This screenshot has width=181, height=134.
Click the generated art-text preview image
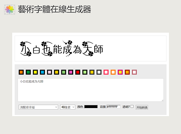(62, 49)
